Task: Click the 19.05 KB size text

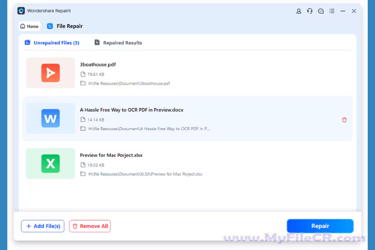Action: click(96, 165)
